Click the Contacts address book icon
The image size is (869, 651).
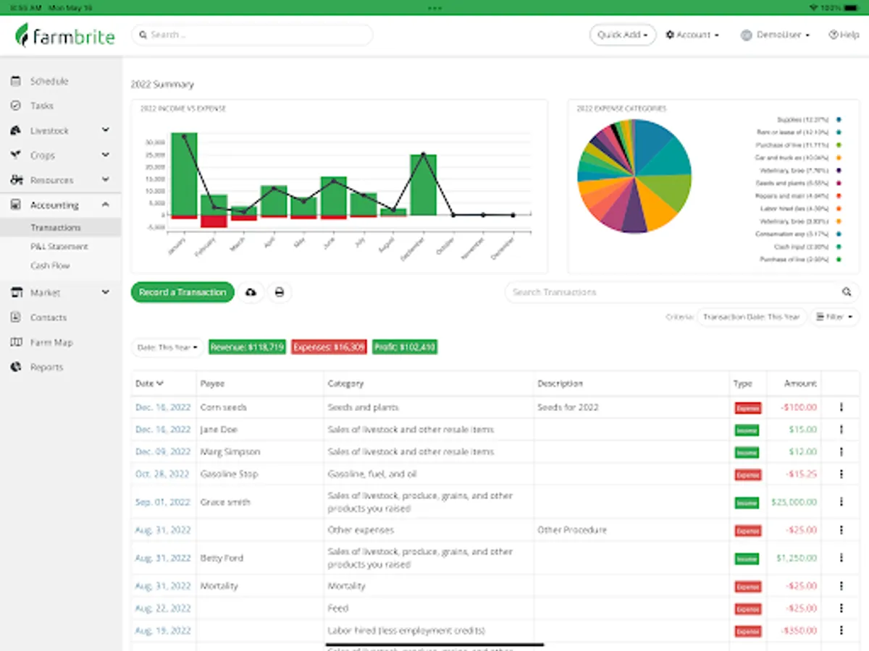tap(16, 318)
